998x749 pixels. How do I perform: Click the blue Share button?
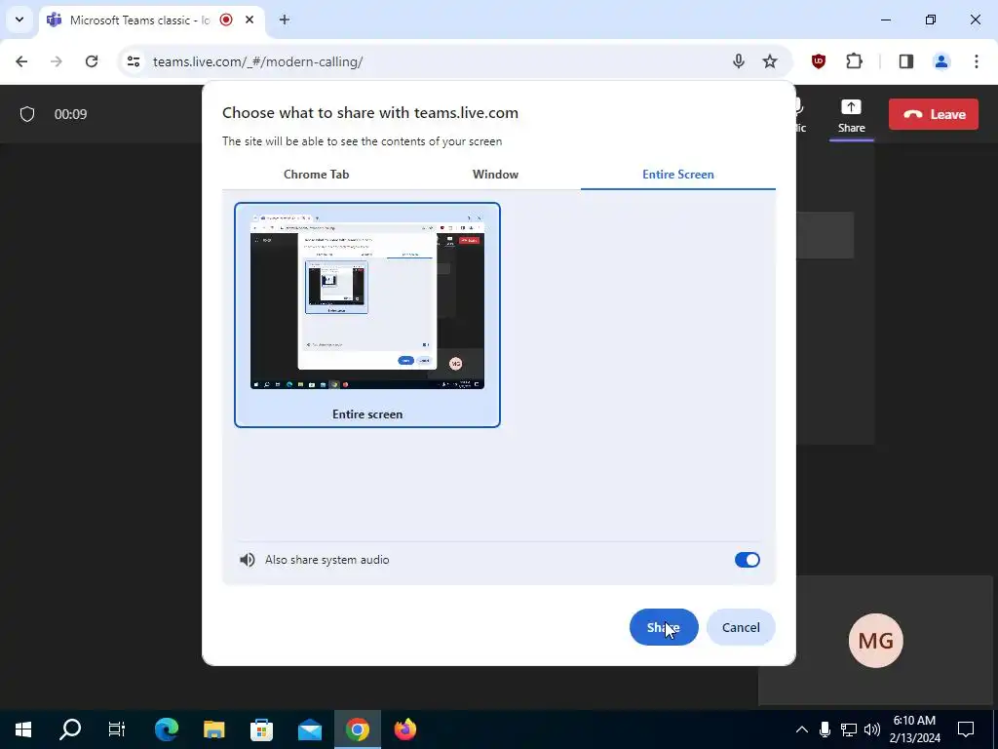click(664, 627)
